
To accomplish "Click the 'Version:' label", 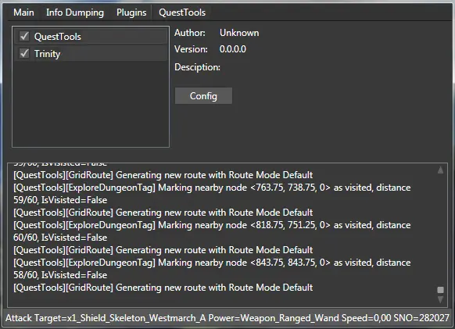I will (x=191, y=49).
